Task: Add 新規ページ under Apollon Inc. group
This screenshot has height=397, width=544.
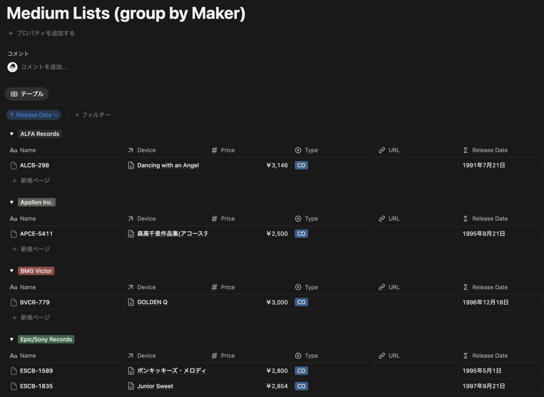Action: pos(31,249)
